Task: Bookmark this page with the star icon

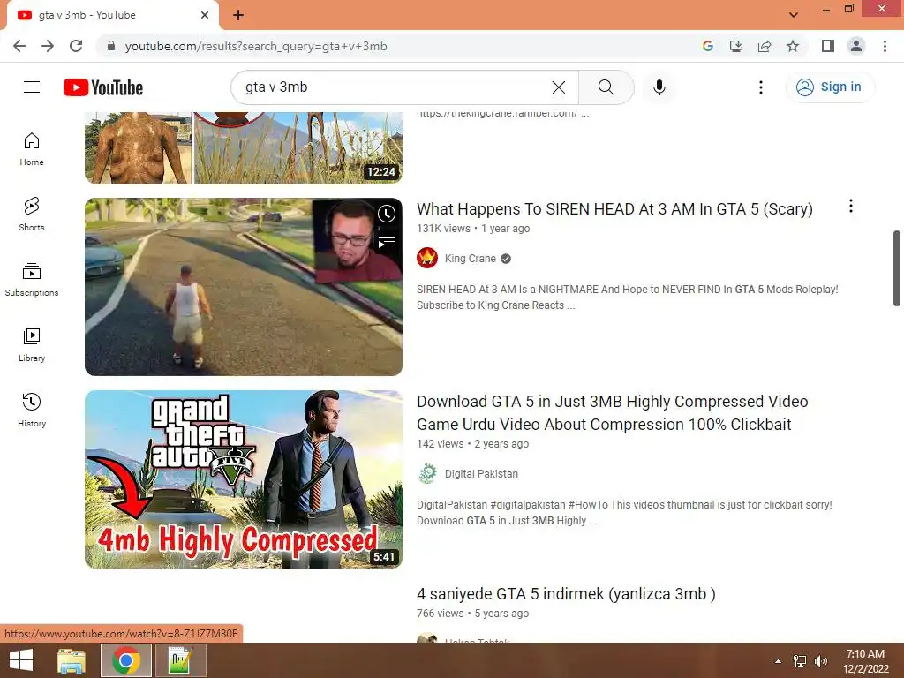Action: [x=793, y=46]
